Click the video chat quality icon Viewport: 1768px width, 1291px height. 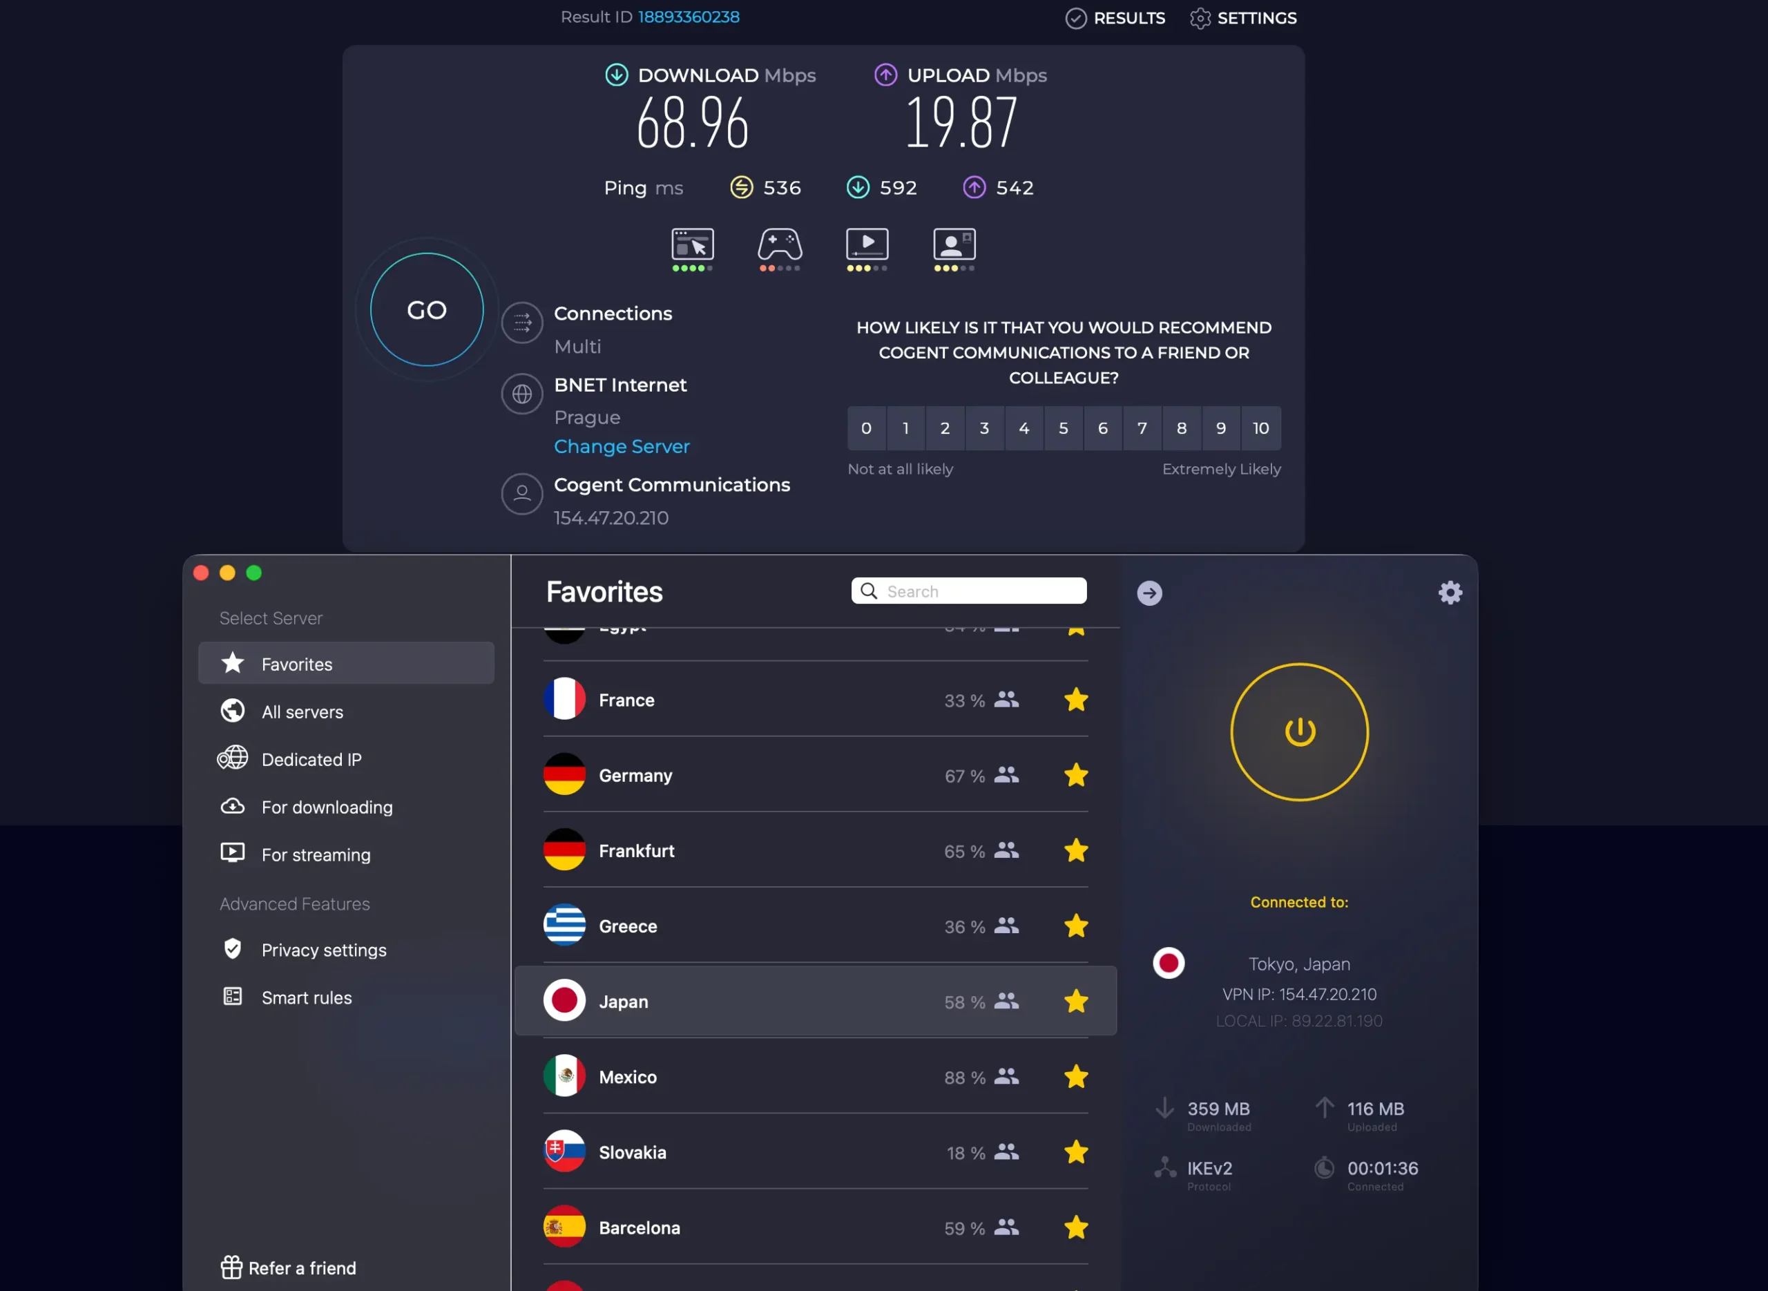coord(954,245)
